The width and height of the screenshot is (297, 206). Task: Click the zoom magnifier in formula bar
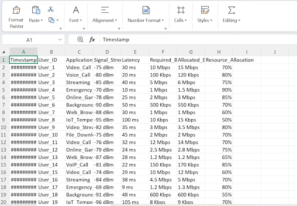pos(80,40)
